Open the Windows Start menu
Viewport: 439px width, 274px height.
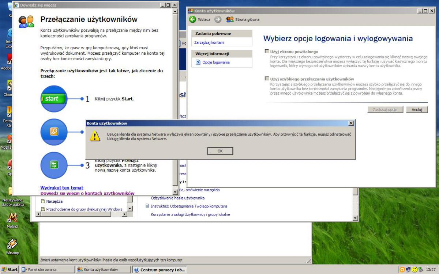[10, 270]
